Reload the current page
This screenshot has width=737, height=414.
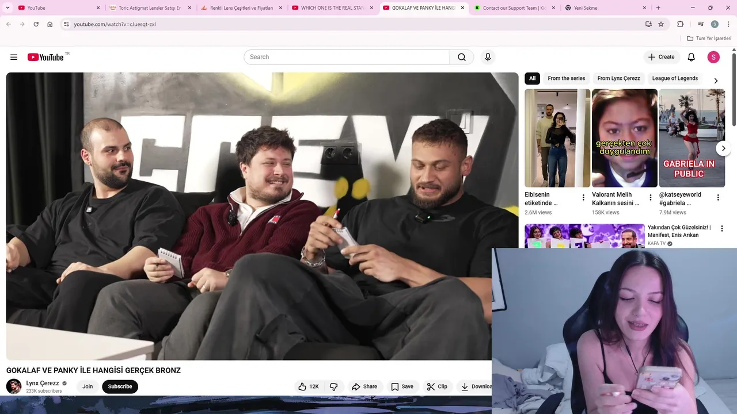36,24
